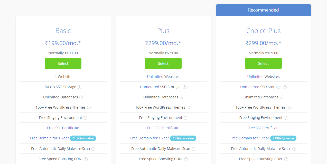Click ₹1399/yr value badge in Choice Plus plan
Image resolution: width=327 pixels, height=164 pixels.
point(283,138)
